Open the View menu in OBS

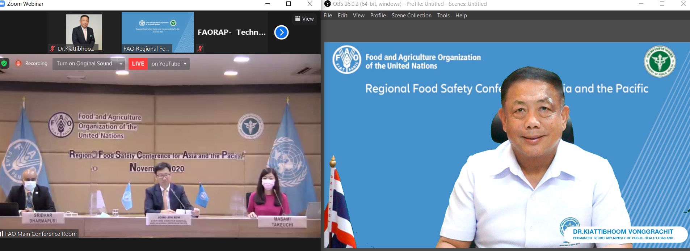coord(359,16)
